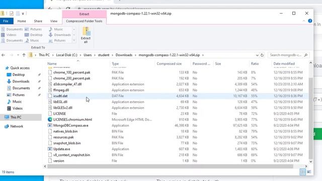Expand the chevron after the zip breadcrumb
Viewport: 322px width, 181px height.
coord(203,55)
